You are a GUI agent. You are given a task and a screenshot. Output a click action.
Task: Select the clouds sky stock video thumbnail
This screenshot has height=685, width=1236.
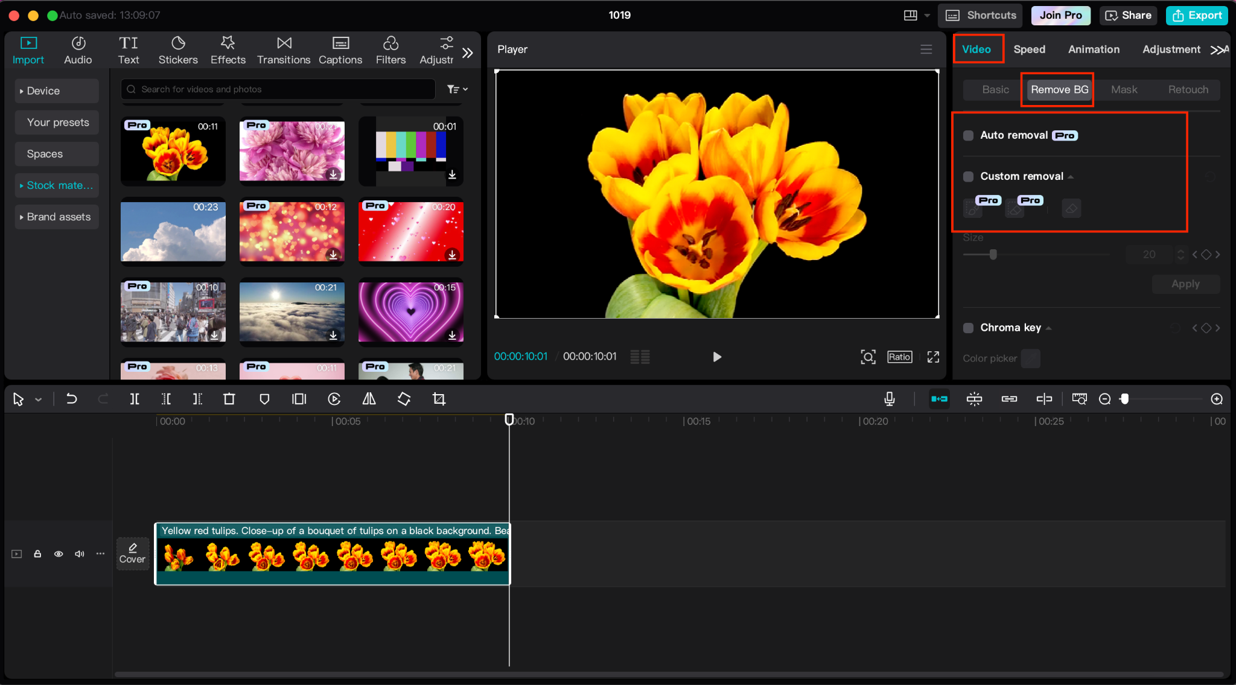coord(173,231)
